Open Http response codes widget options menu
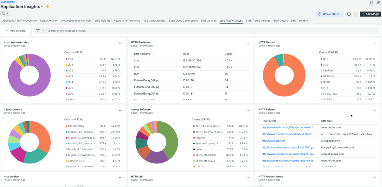Image resolution: width=382 pixels, height=187 pixels. click(120, 43)
